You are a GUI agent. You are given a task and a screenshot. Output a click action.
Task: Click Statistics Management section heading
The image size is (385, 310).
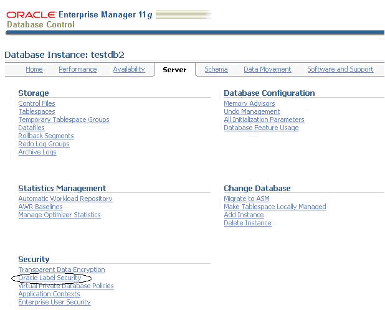pyautogui.click(x=62, y=189)
